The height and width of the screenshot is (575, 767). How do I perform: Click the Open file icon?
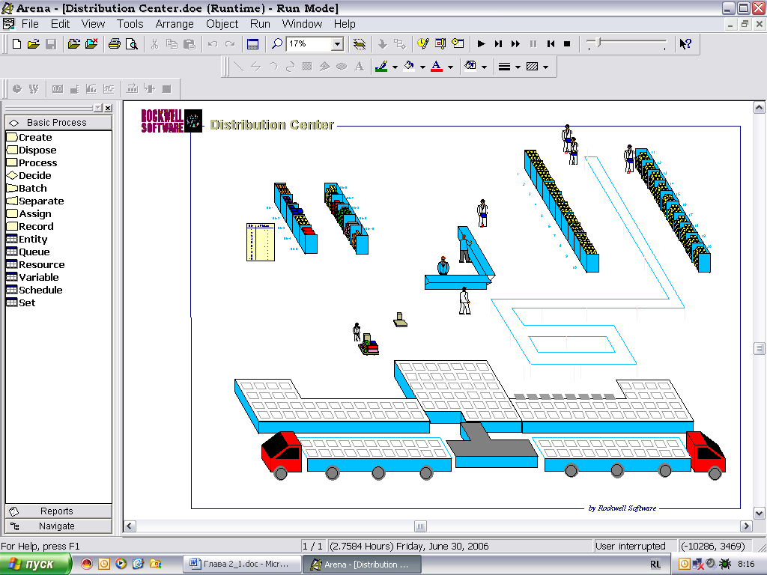(33, 44)
